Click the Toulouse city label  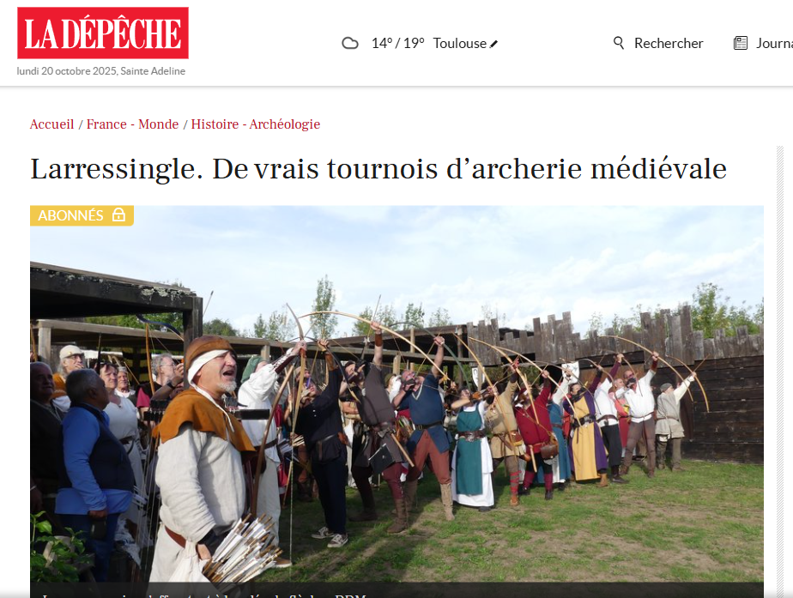pos(460,44)
